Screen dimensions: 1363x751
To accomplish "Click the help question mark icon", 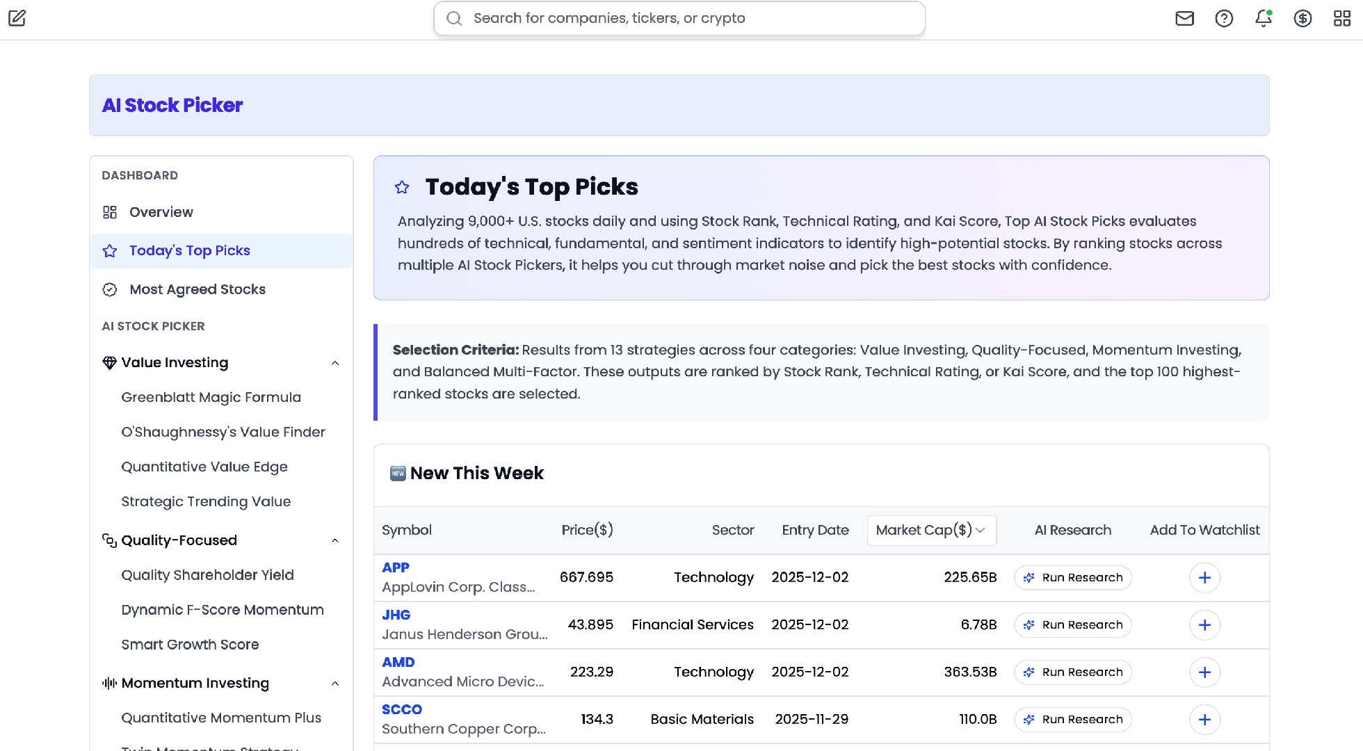I will (x=1225, y=18).
